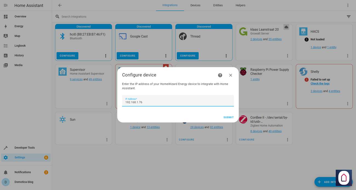Image resolution: width=356 pixels, height=190 pixels.
Task: Open Notifications in the sidebar
Action: click(26, 172)
